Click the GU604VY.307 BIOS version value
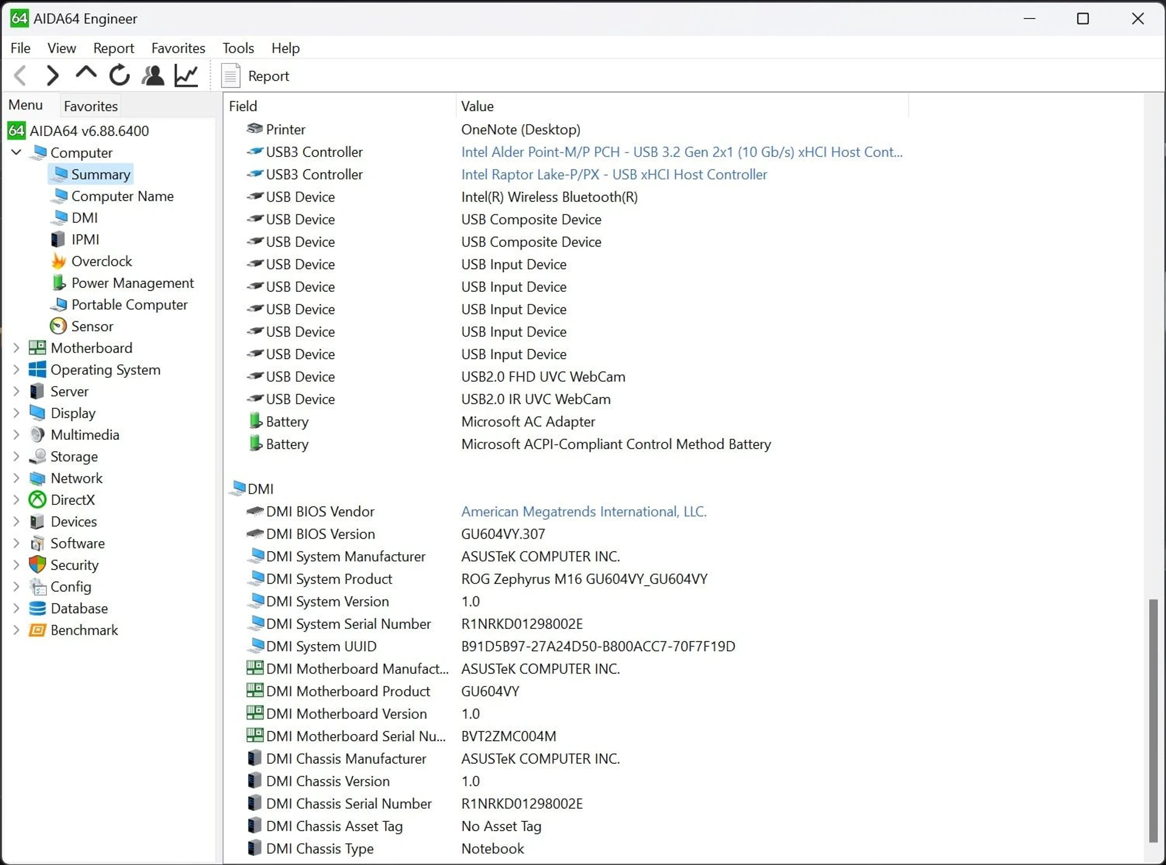The width and height of the screenshot is (1166, 865). point(503,534)
